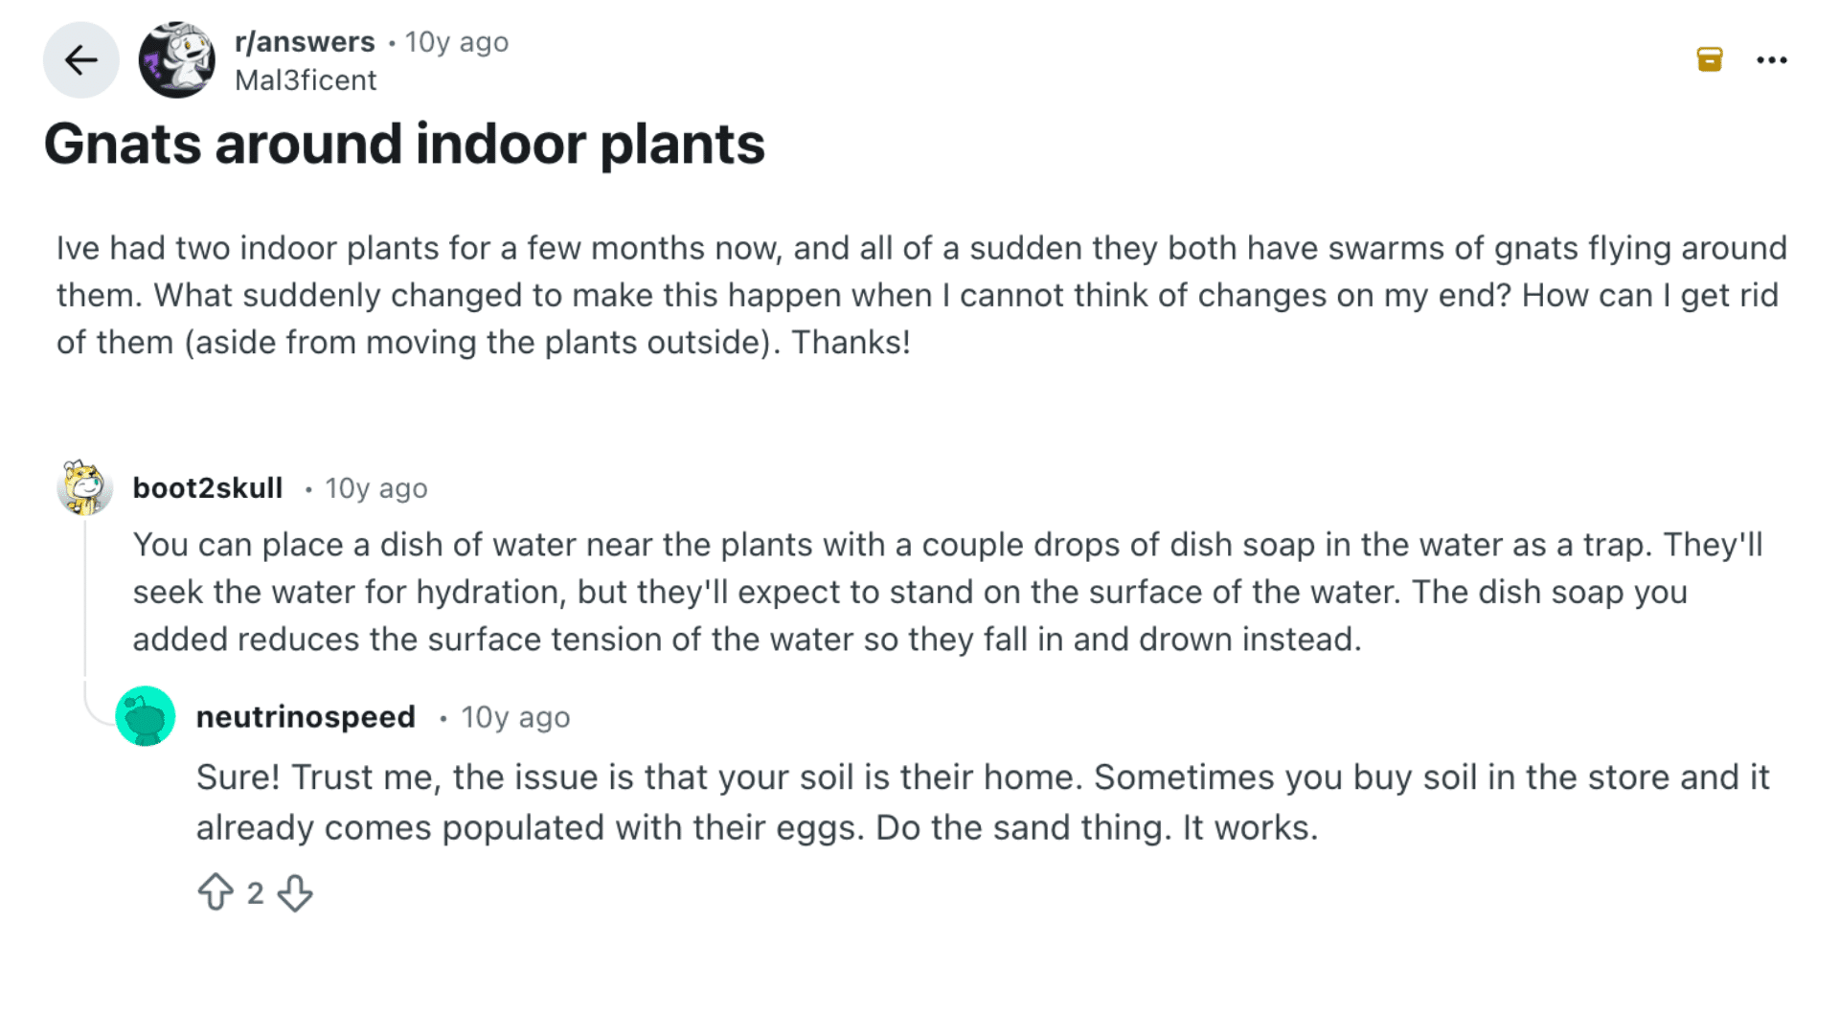Viewport: 1839px width, 1034px height.
Task: Click the post's 10y ago timestamp
Action: tap(457, 42)
